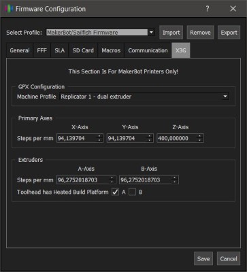Click the A-Axis steps per mm stepper arrows
The image size is (247, 272).
[112, 180]
